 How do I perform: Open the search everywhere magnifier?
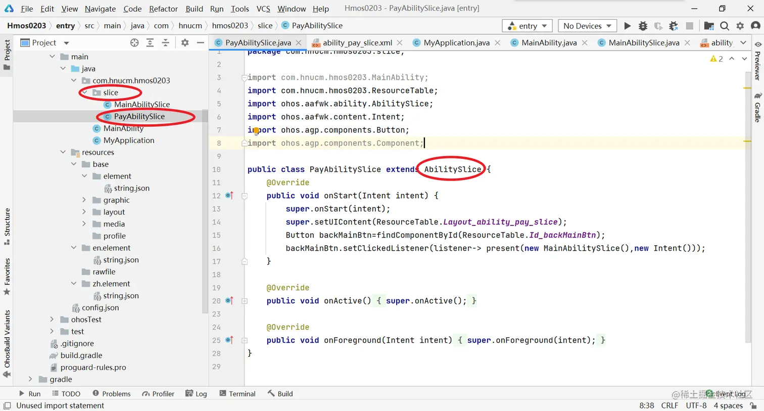(725, 26)
